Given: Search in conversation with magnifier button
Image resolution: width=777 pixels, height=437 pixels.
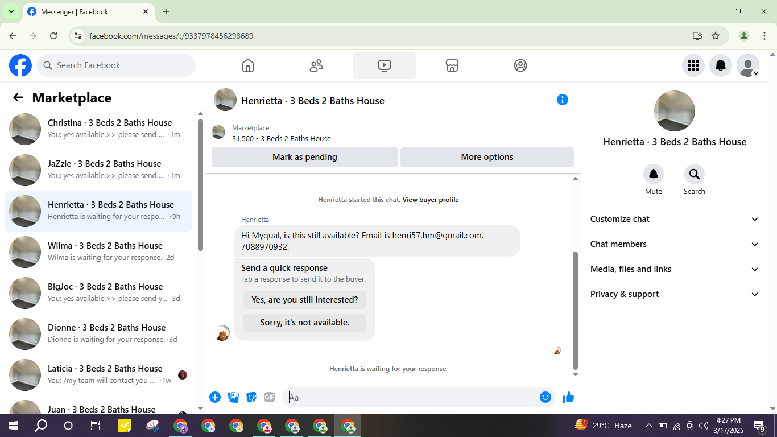Looking at the screenshot, I should coord(695,174).
